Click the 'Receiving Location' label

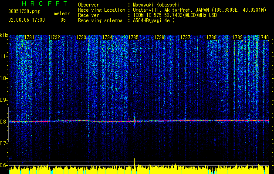(101, 10)
